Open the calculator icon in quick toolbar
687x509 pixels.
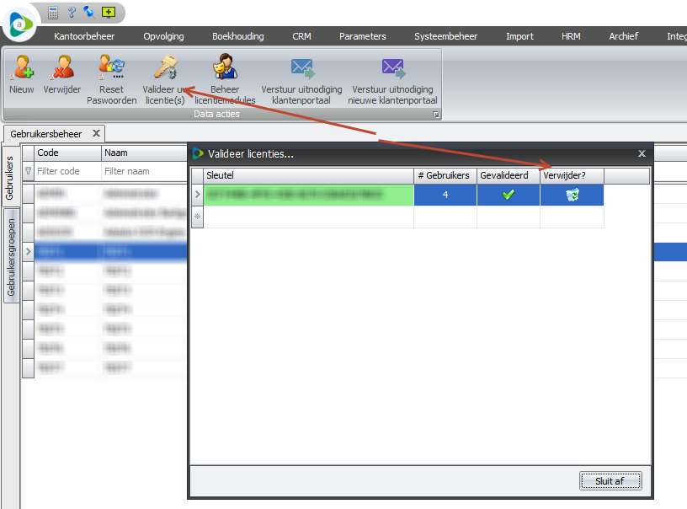pos(53,12)
